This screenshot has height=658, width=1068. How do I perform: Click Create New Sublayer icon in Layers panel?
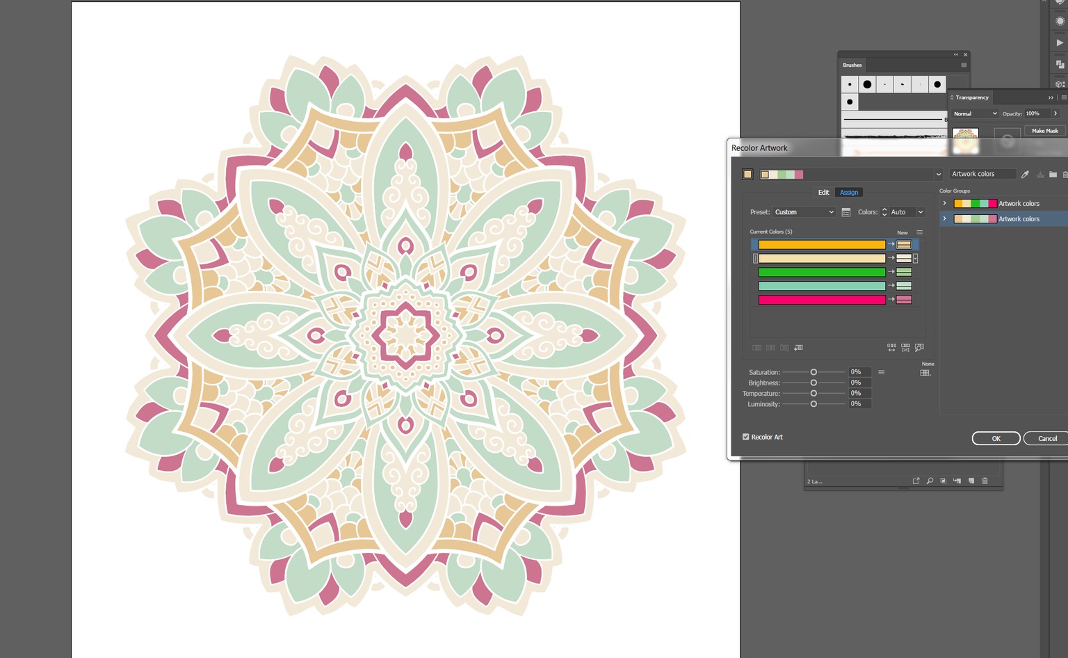[957, 481]
